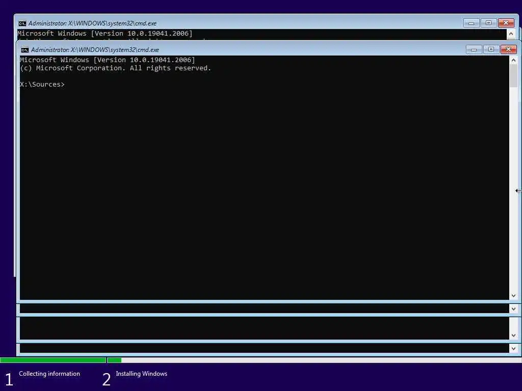The image size is (522, 391).
Task: Click the version line in front console
Action: (108, 60)
